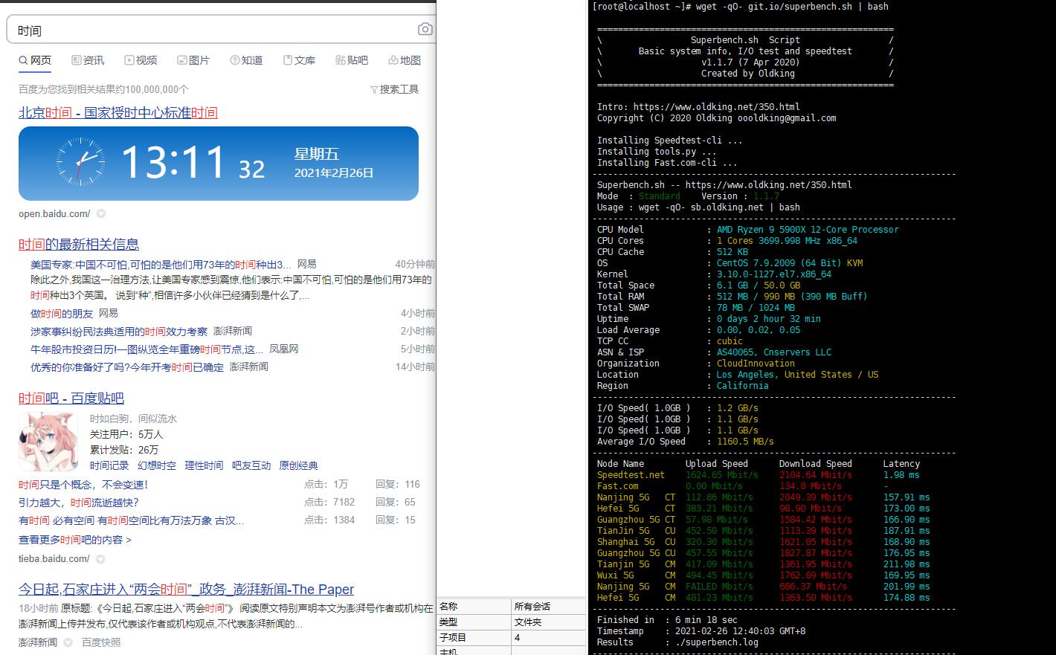The width and height of the screenshot is (1056, 655).
Task: Open the 原创经典 sub-link
Action: point(298,465)
